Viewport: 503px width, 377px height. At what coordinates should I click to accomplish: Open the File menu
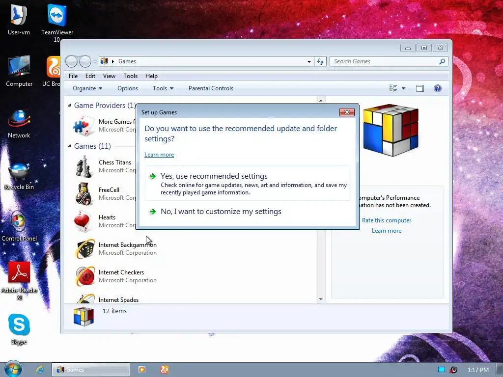pos(73,76)
